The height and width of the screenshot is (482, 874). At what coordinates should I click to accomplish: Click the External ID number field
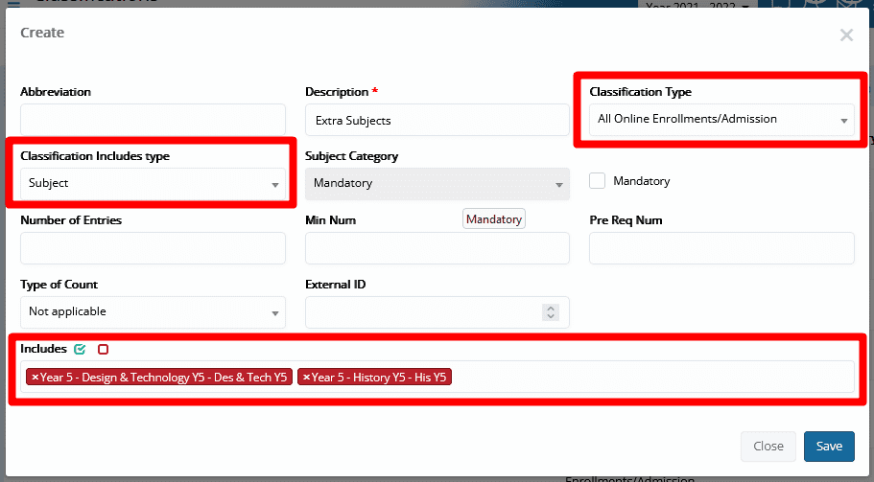(x=437, y=312)
